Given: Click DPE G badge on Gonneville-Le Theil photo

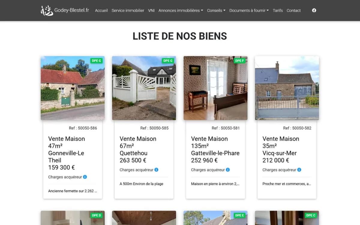Looking at the screenshot, I should (x=97, y=61).
